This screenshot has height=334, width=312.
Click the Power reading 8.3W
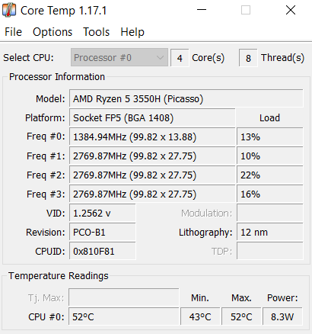(282, 316)
